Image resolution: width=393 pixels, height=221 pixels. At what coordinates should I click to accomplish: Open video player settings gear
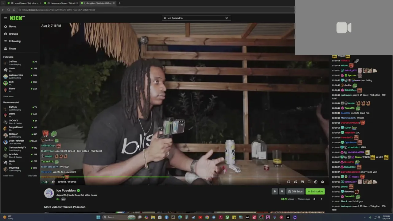[322, 182]
